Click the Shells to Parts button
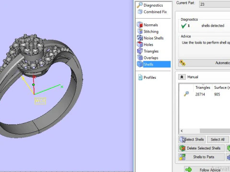The height and width of the screenshot is (172, 230). [201, 157]
